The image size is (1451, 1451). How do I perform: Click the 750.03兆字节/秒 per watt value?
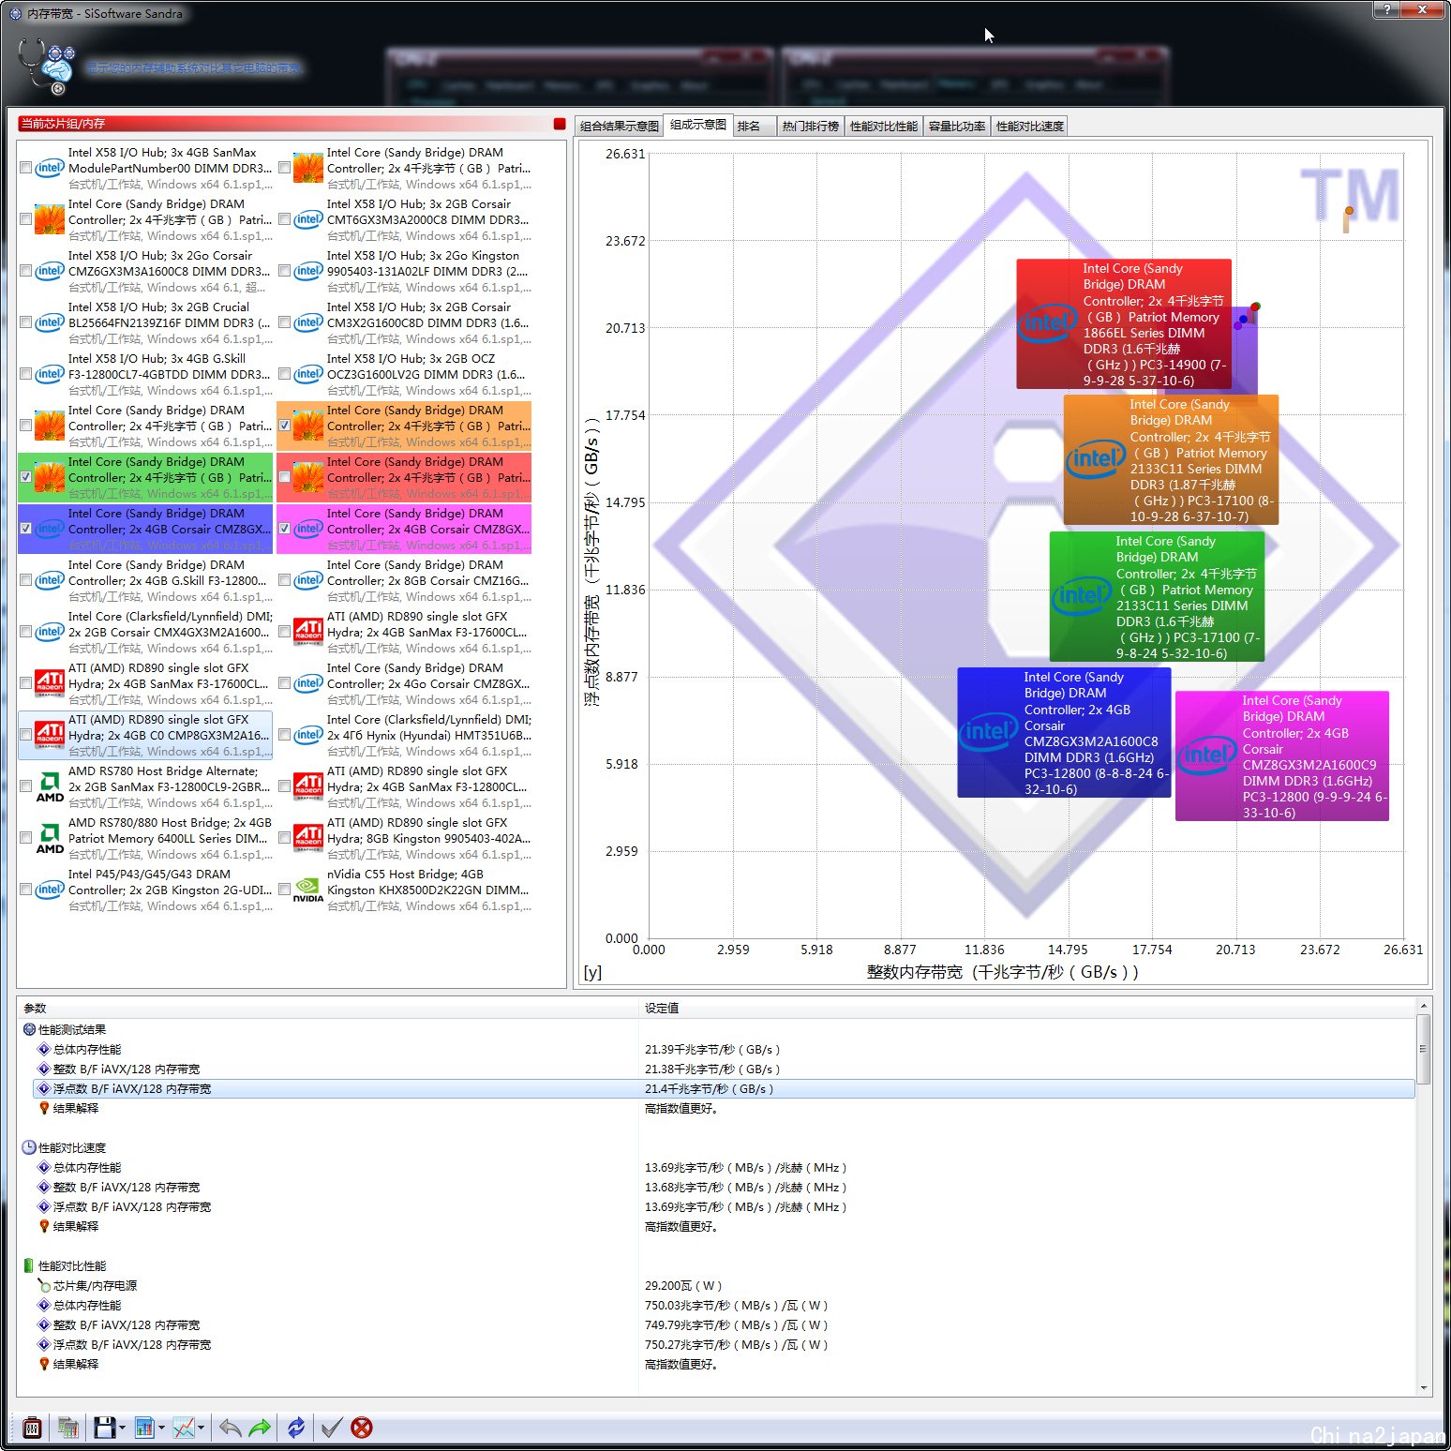(736, 1305)
